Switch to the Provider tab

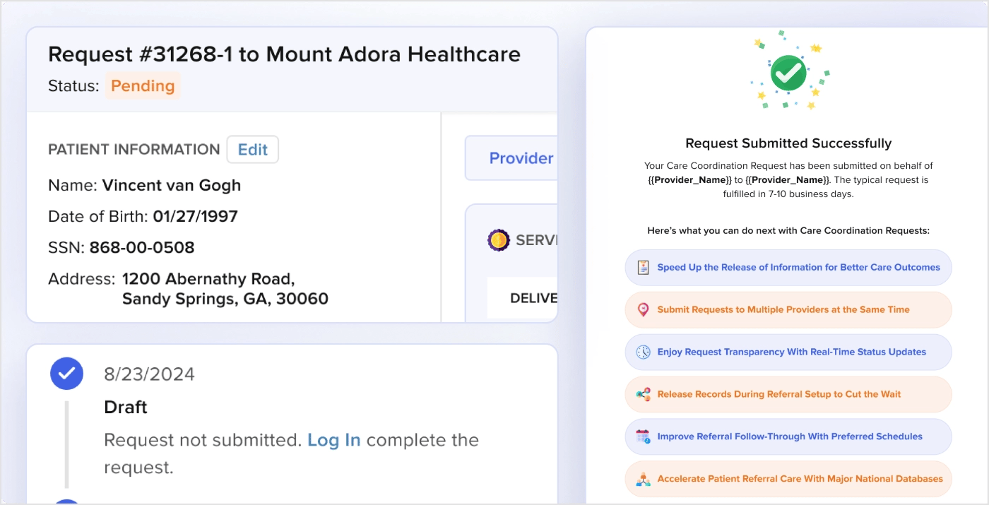point(521,158)
